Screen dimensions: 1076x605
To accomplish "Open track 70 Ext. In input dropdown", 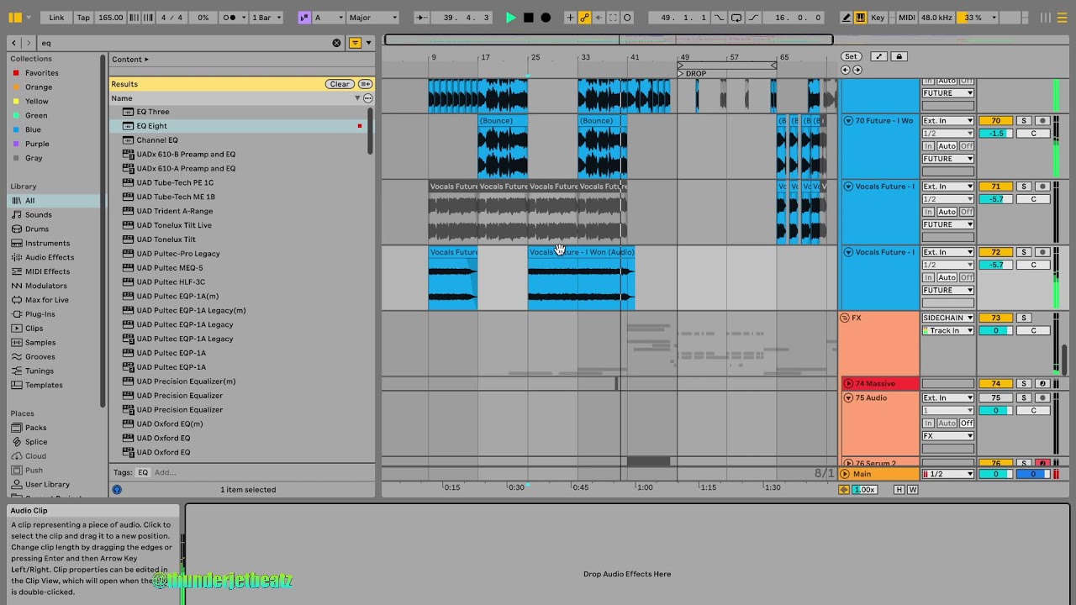I will click(948, 121).
